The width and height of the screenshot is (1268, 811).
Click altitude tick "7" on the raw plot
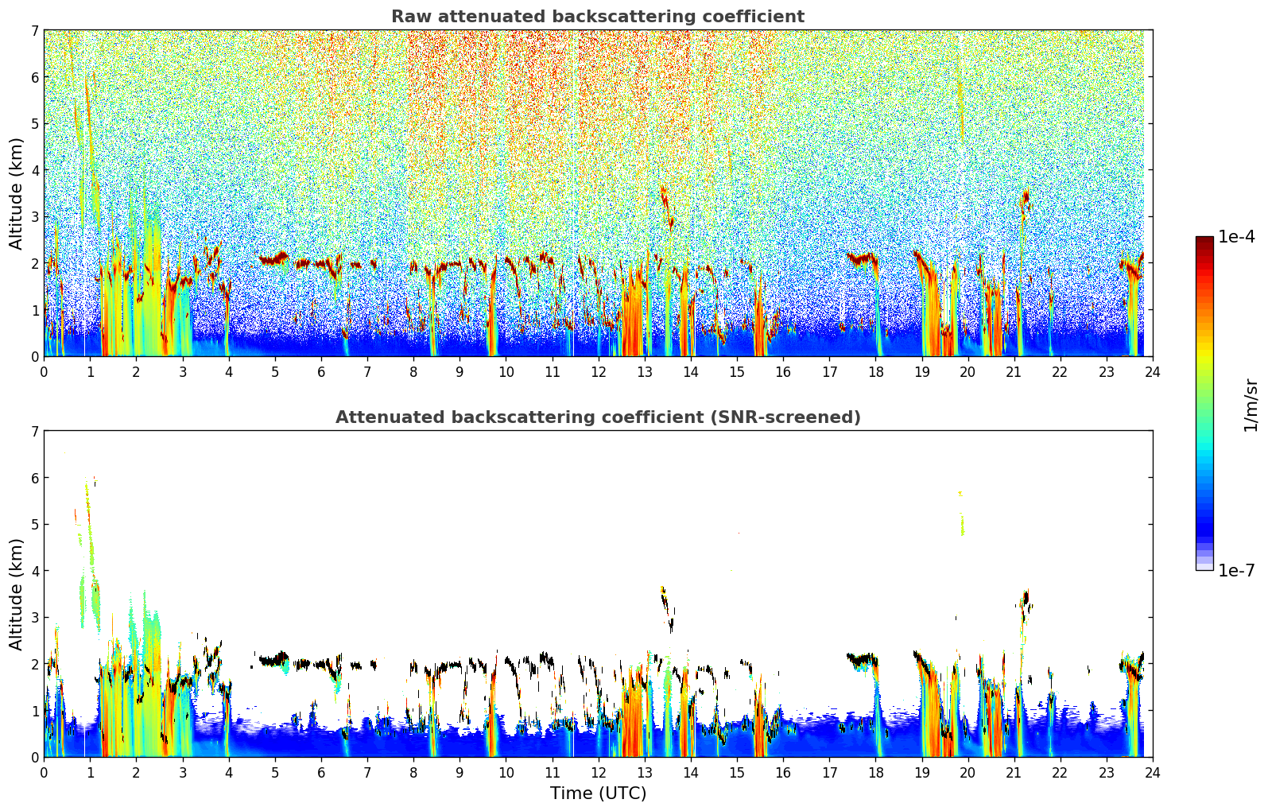35,31
